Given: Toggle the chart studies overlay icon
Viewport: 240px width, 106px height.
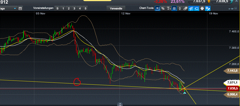Looking at the screenshot, I should pos(191,8).
